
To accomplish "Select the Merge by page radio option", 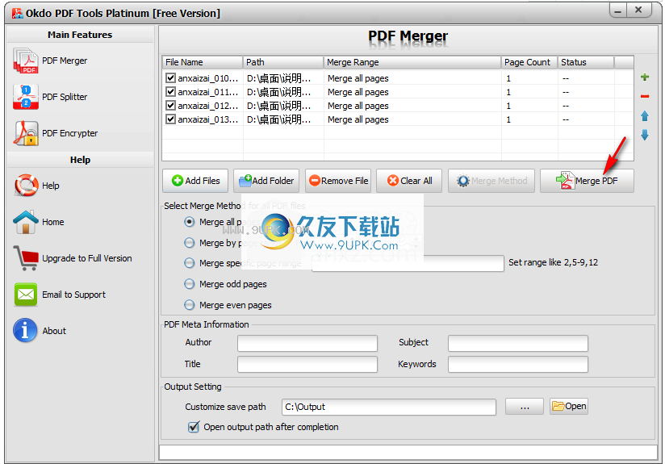I will (x=190, y=243).
